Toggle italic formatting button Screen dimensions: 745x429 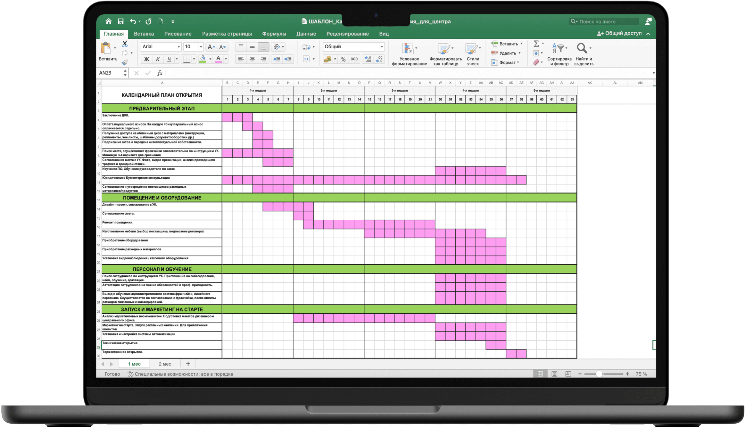[x=158, y=59]
